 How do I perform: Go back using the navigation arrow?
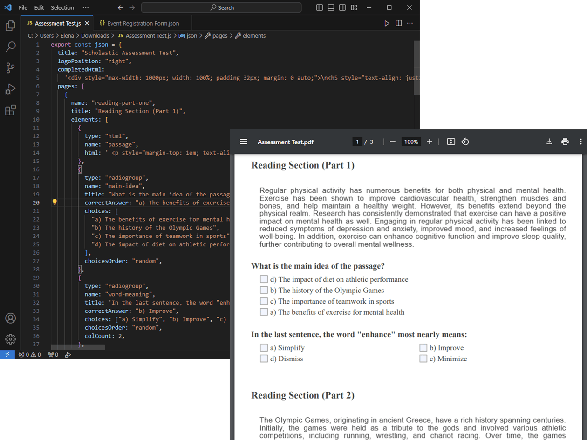tap(121, 8)
